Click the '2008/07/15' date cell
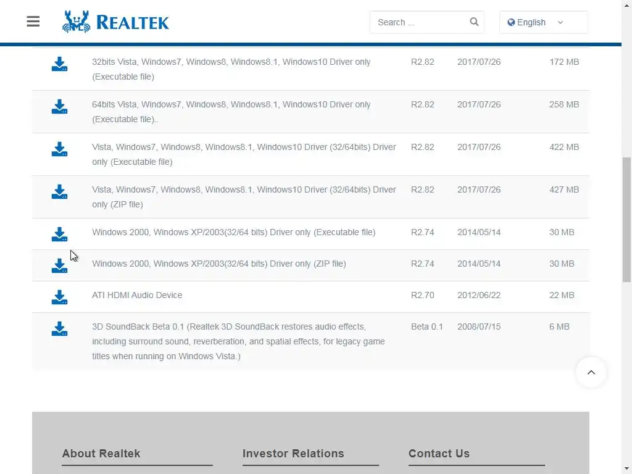The width and height of the screenshot is (632, 474). pyautogui.click(x=479, y=326)
